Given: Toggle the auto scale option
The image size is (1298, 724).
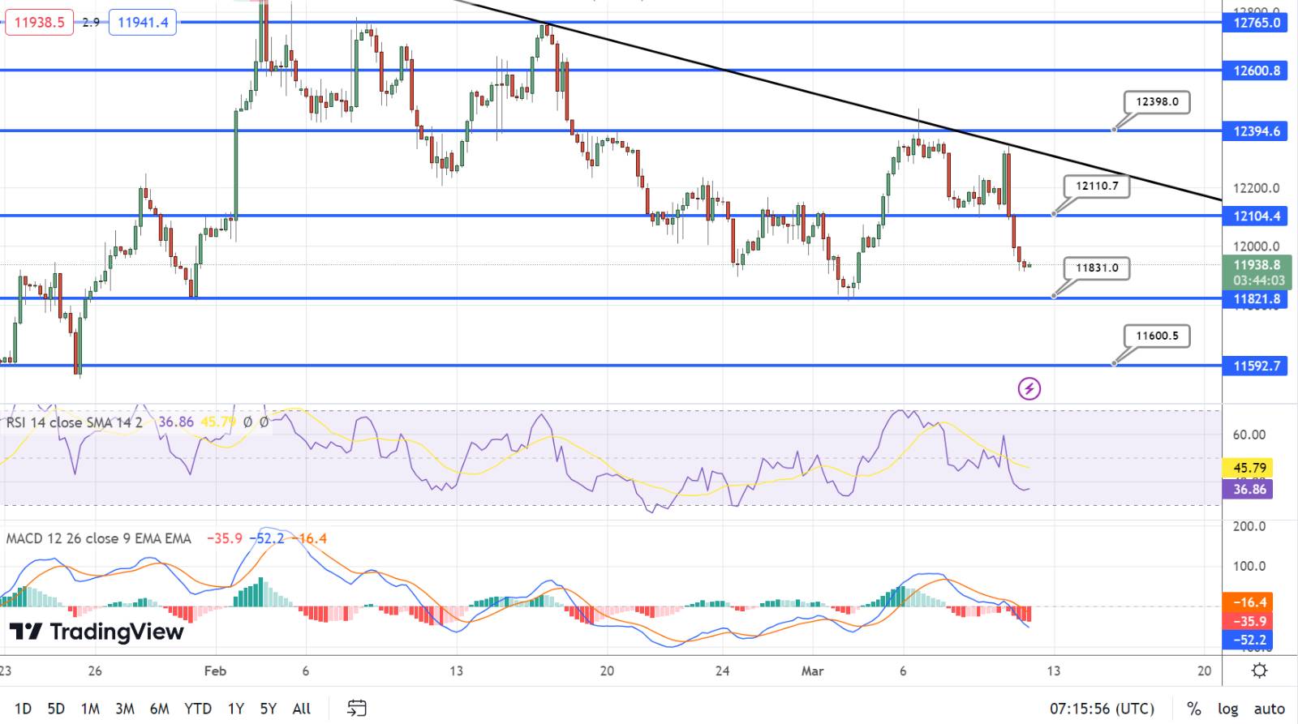Looking at the screenshot, I should [x=1269, y=709].
